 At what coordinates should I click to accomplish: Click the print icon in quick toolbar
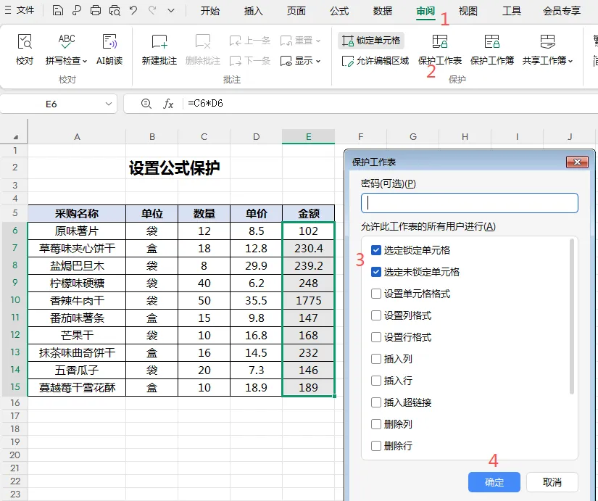pos(96,10)
